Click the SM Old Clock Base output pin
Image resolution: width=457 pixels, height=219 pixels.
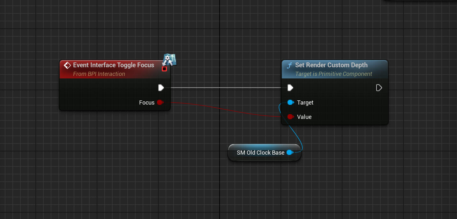[x=289, y=153]
